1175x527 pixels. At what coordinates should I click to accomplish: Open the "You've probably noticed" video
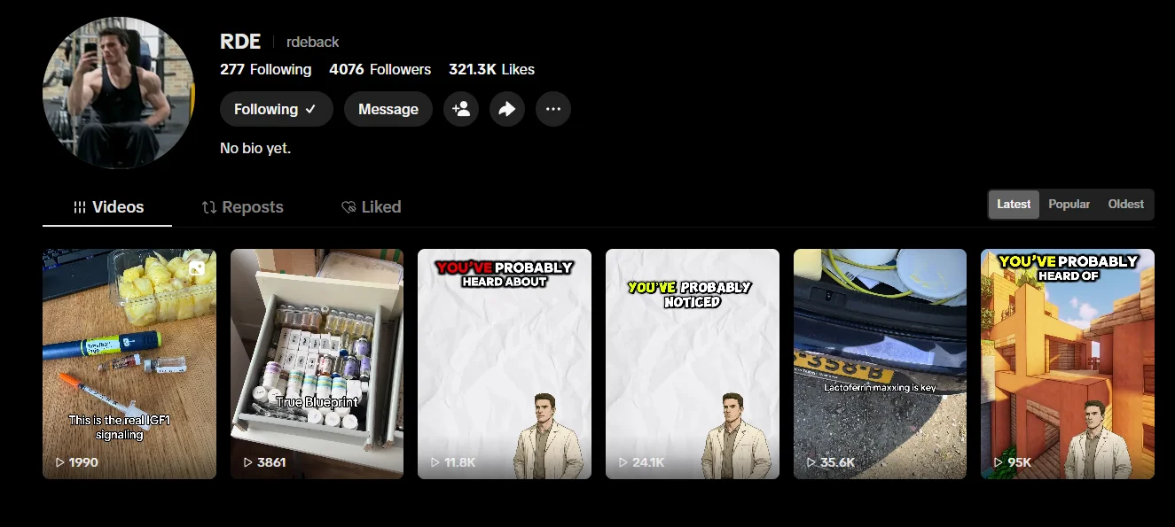(x=692, y=363)
